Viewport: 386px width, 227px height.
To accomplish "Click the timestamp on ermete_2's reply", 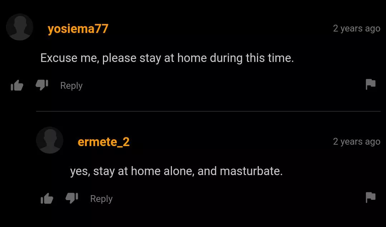I will point(357,141).
